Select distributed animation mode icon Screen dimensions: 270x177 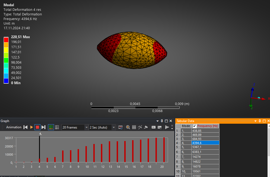tap(51, 127)
